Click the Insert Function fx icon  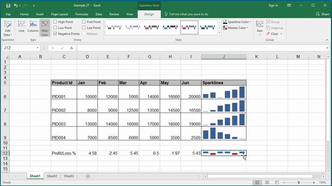[x=72, y=48]
